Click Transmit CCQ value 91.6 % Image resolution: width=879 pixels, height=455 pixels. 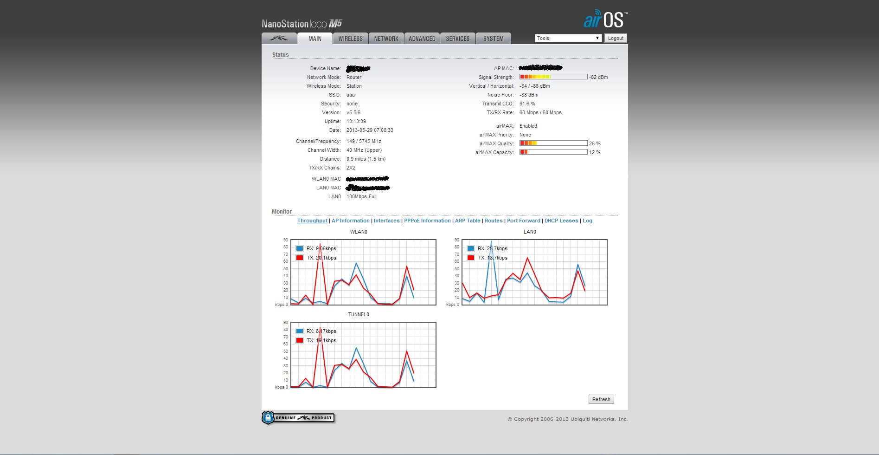[527, 104]
